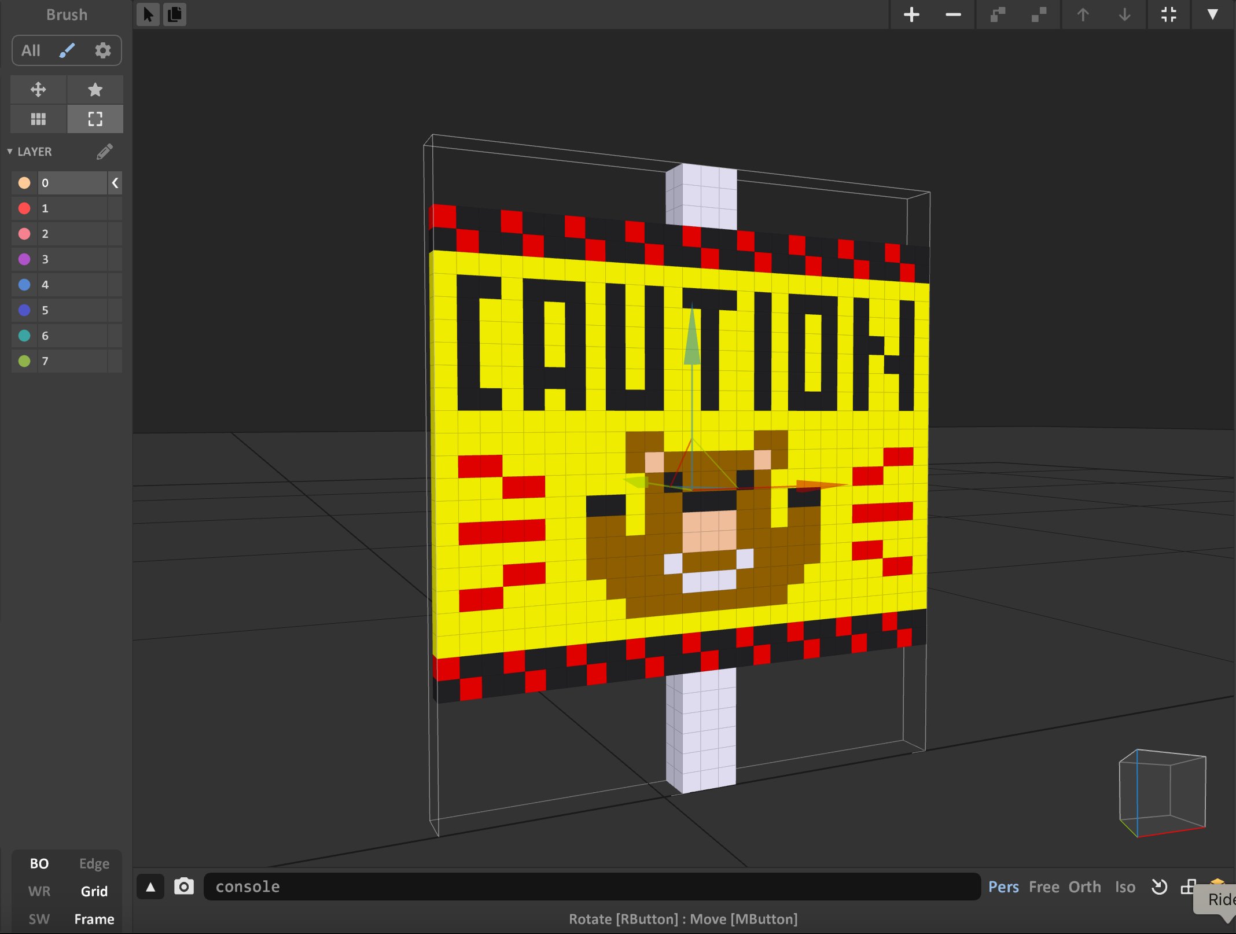The height and width of the screenshot is (934, 1236).
Task: Click the 'Rotate [RButton] : Move [MButton]' status text
Action: coord(683,919)
